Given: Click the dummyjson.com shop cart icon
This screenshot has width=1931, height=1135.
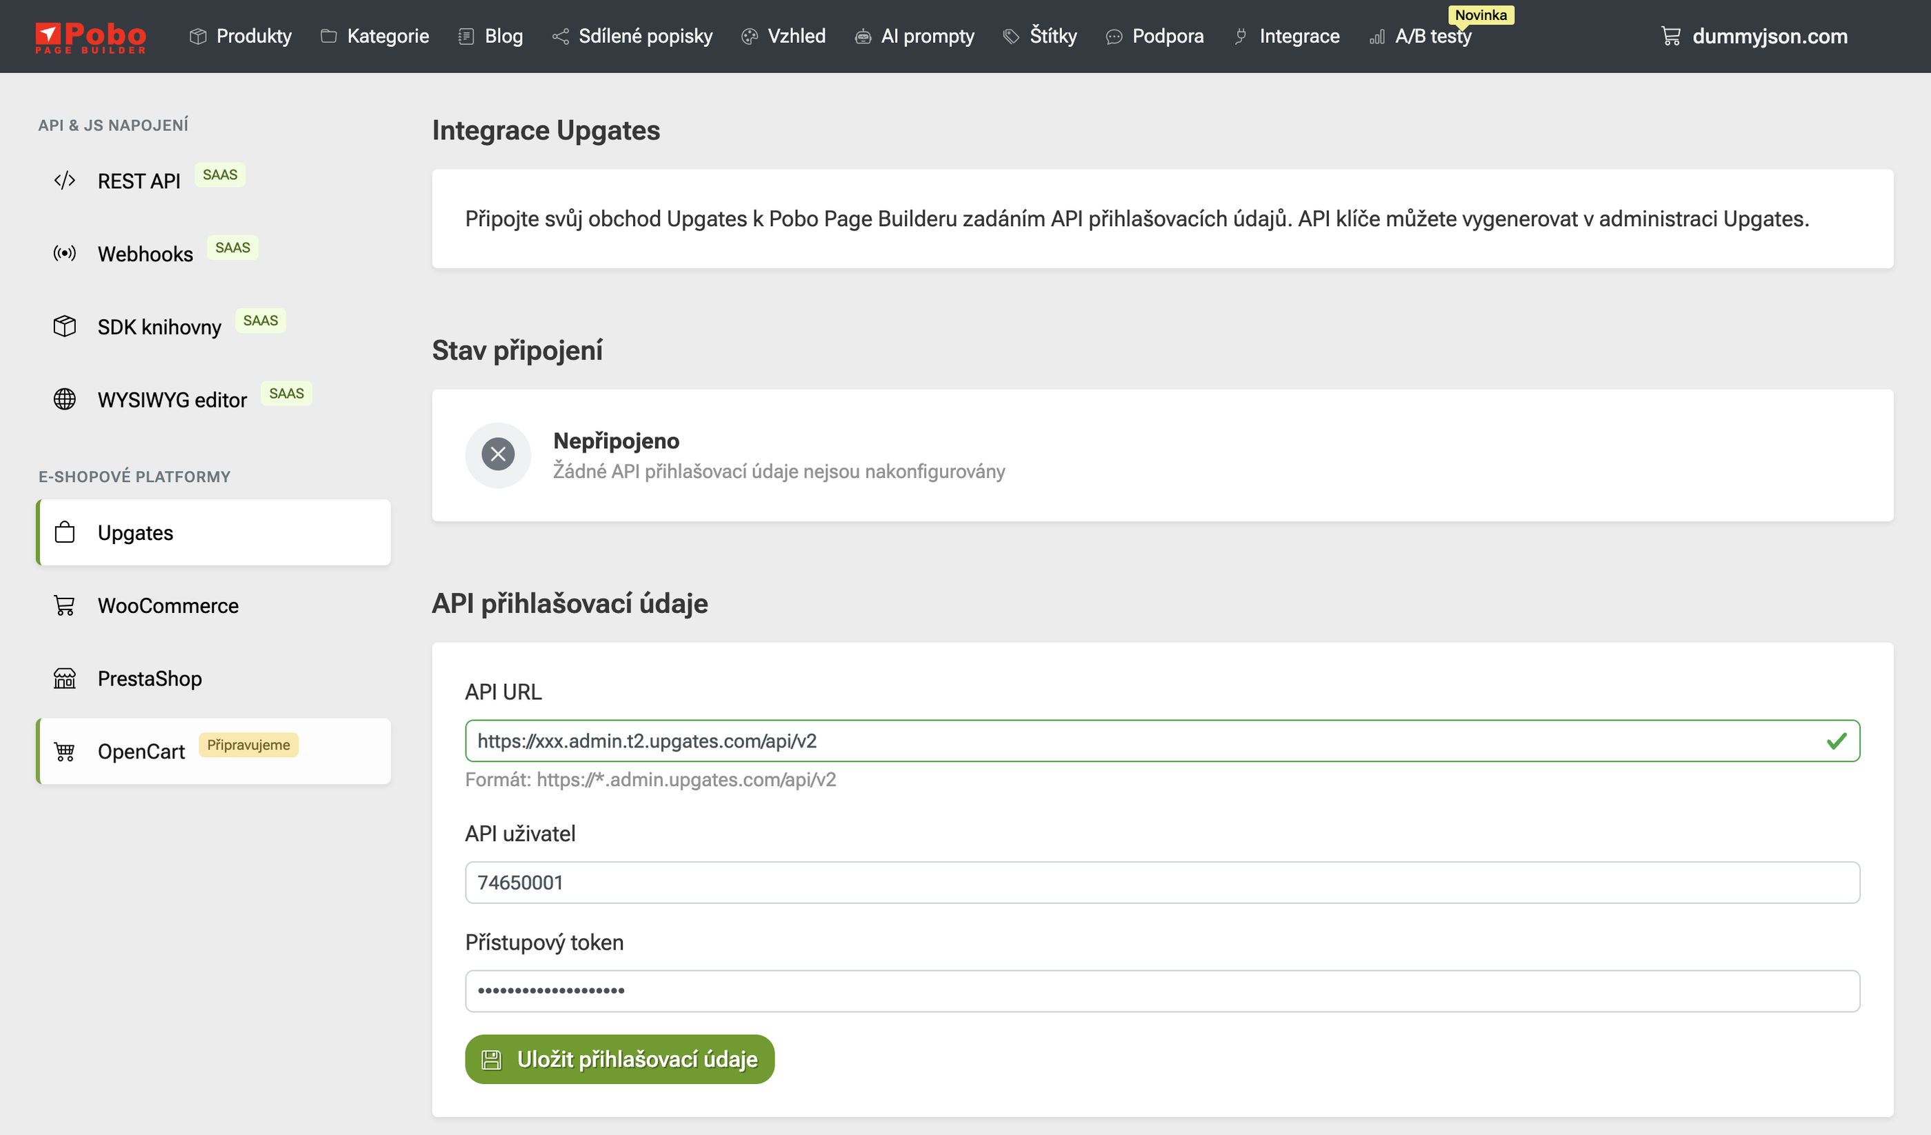Looking at the screenshot, I should pyautogui.click(x=1670, y=36).
